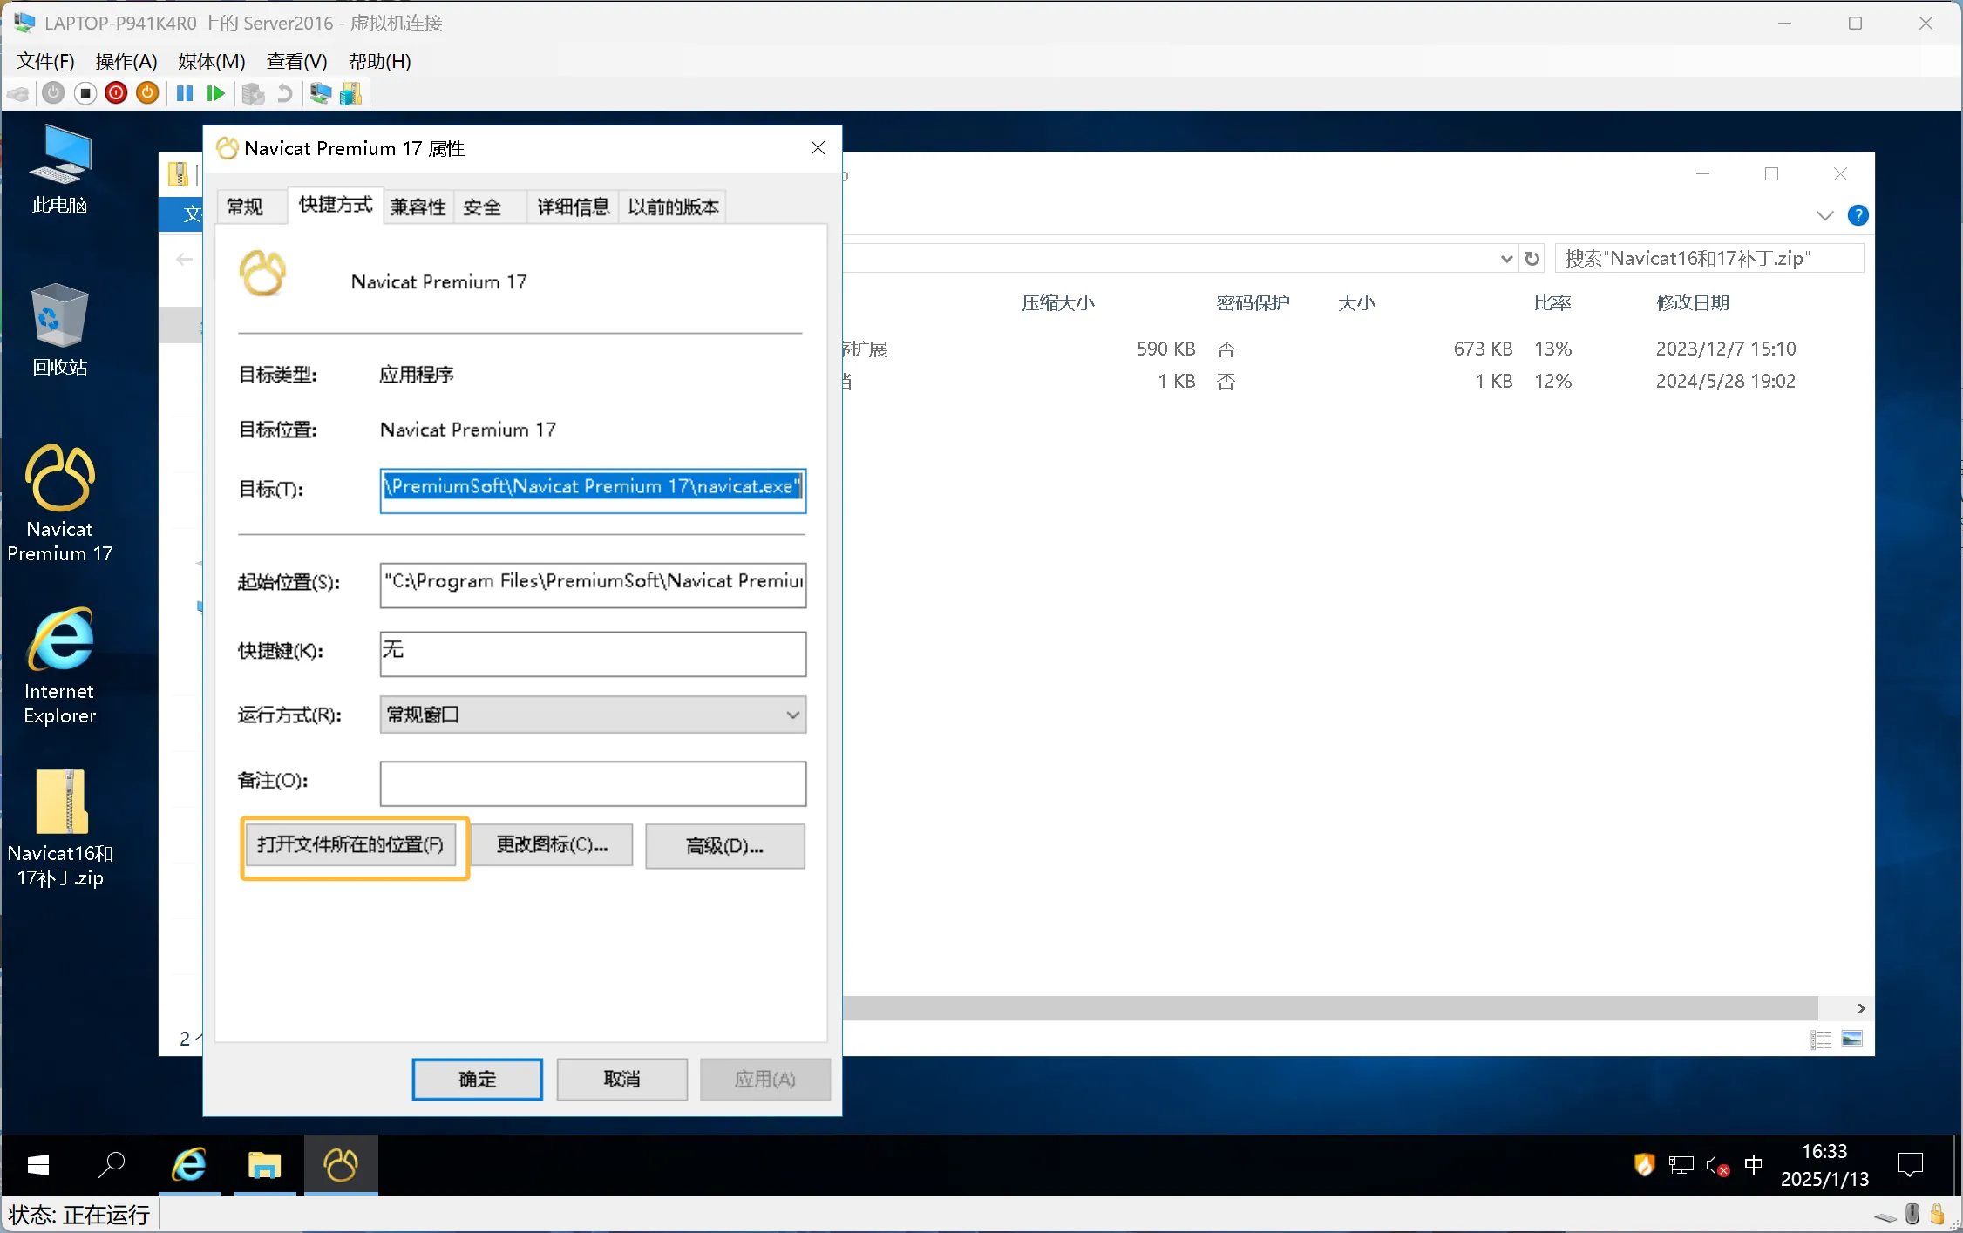The height and width of the screenshot is (1233, 1963).
Task: Expand ribbon chevron in explorer window
Action: point(1824,215)
